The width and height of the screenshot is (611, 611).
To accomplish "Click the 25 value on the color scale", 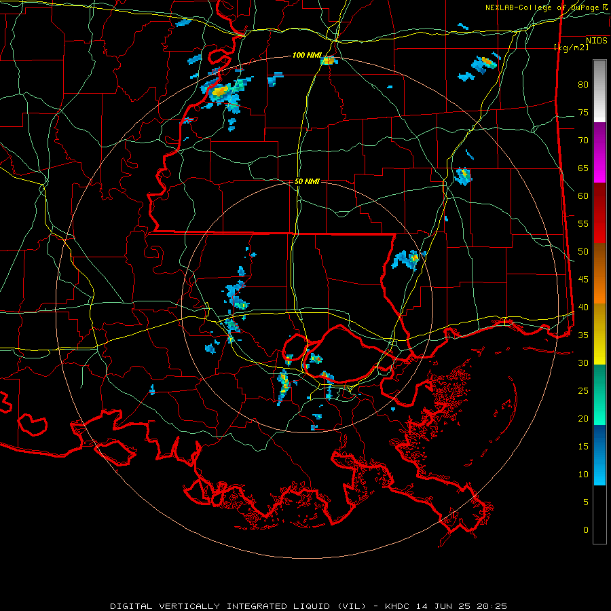I will [x=583, y=391].
